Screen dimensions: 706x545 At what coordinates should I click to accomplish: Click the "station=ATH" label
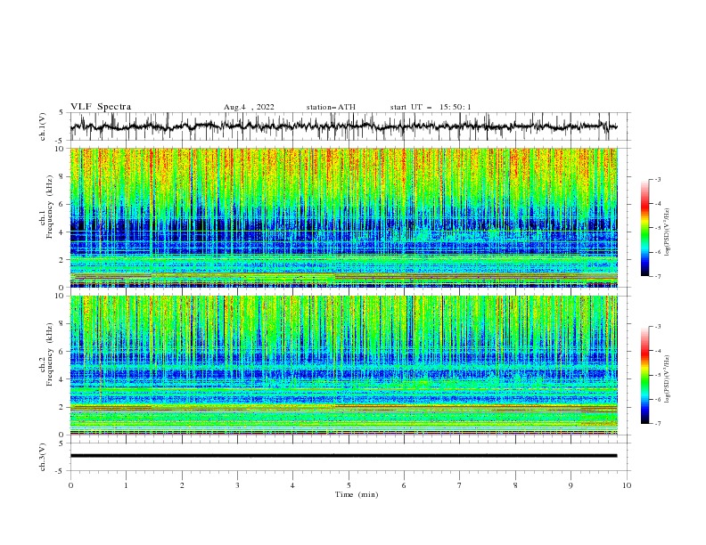[331, 107]
